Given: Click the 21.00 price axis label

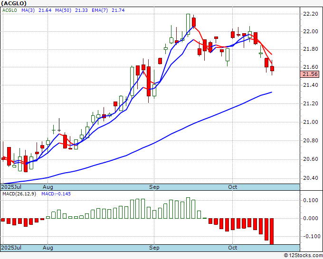Looking at the screenshot, I should [x=311, y=122].
